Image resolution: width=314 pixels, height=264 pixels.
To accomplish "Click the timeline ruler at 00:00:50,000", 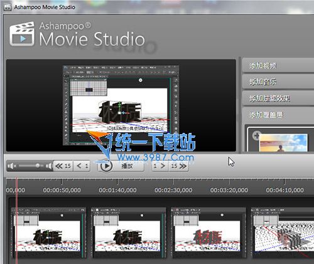I will pos(62,190).
